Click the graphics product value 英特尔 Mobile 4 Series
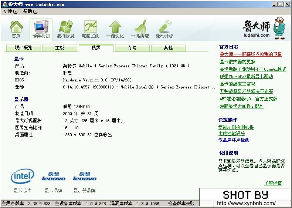 [126, 66]
